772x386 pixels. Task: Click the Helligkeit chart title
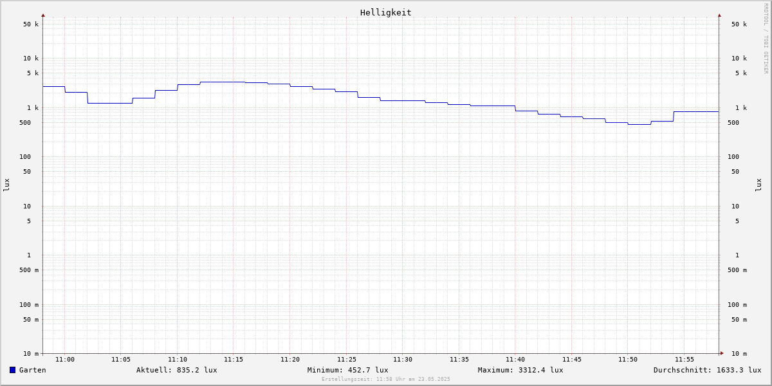(x=386, y=12)
